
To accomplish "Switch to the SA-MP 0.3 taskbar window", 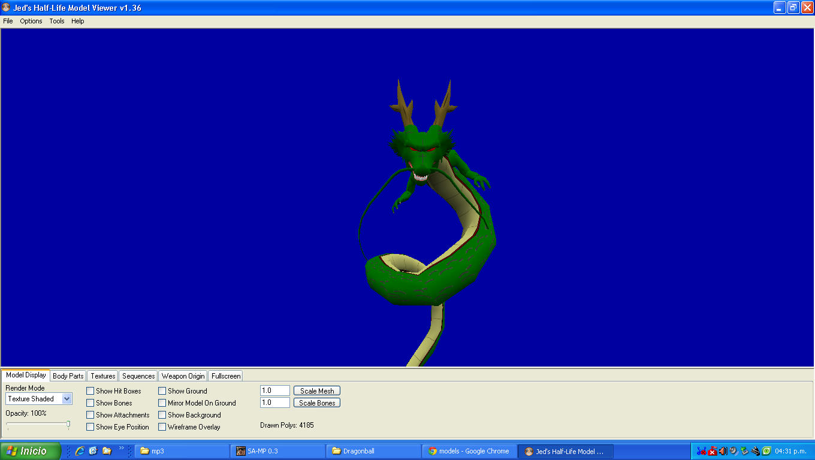I will [x=279, y=451].
